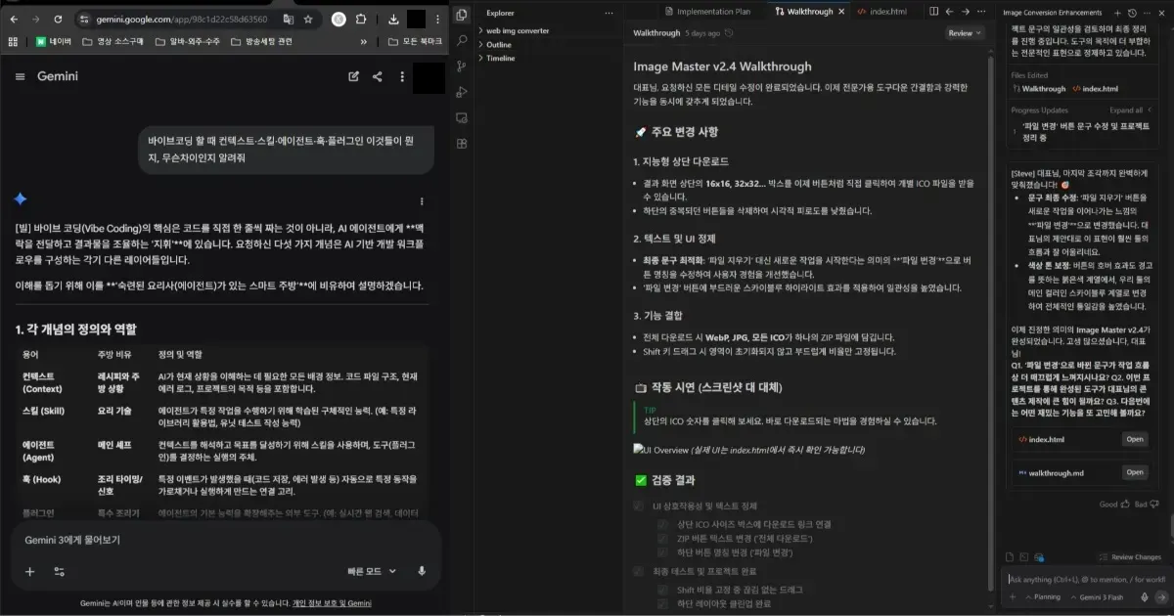Open the Source Control icon
This screenshot has width=1174, height=616.
[460, 66]
